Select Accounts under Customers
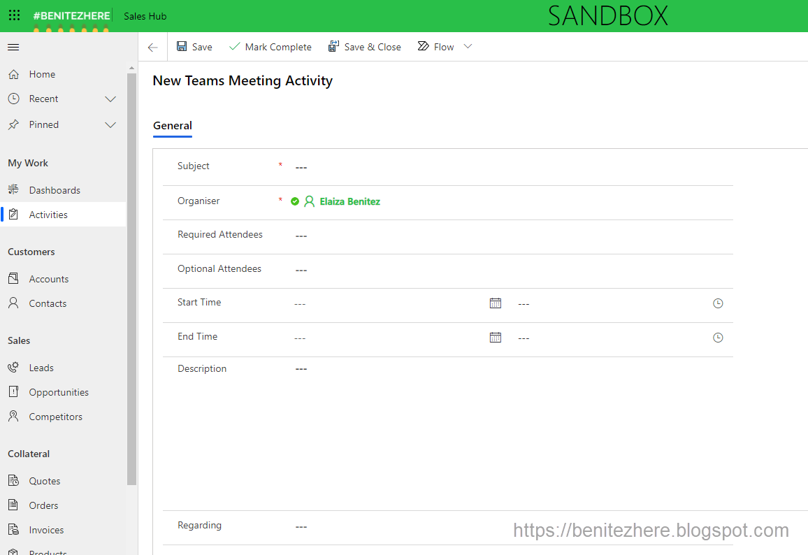 click(50, 278)
